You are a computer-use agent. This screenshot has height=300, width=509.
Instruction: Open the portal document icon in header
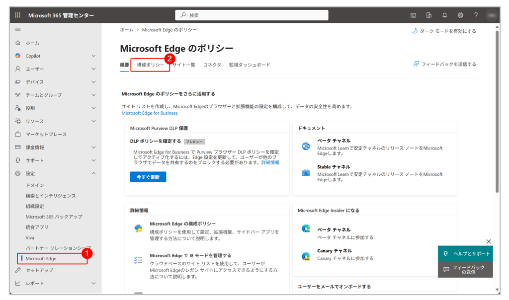click(x=429, y=15)
